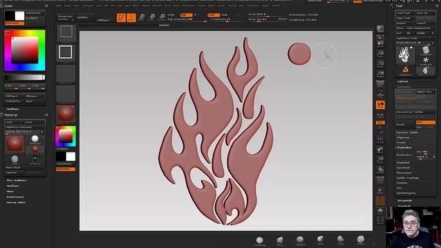Pick a hue in the large color picker
The height and width of the screenshot is (248, 441).
[25, 50]
